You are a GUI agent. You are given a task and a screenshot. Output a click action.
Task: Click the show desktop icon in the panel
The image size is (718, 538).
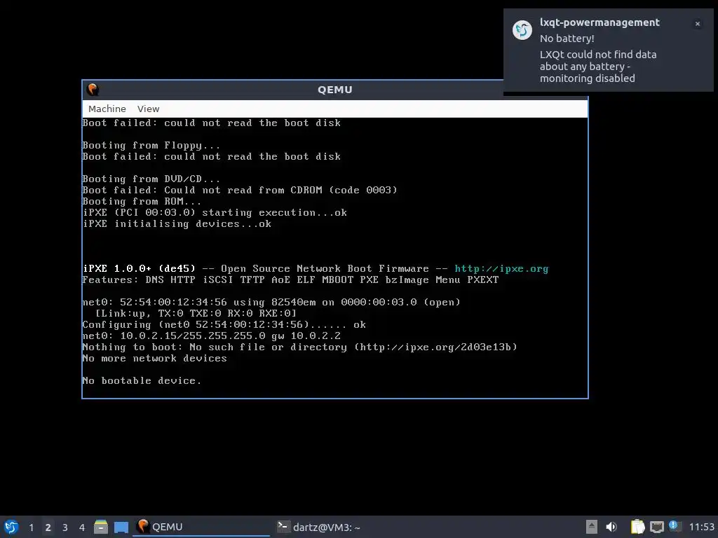click(121, 527)
